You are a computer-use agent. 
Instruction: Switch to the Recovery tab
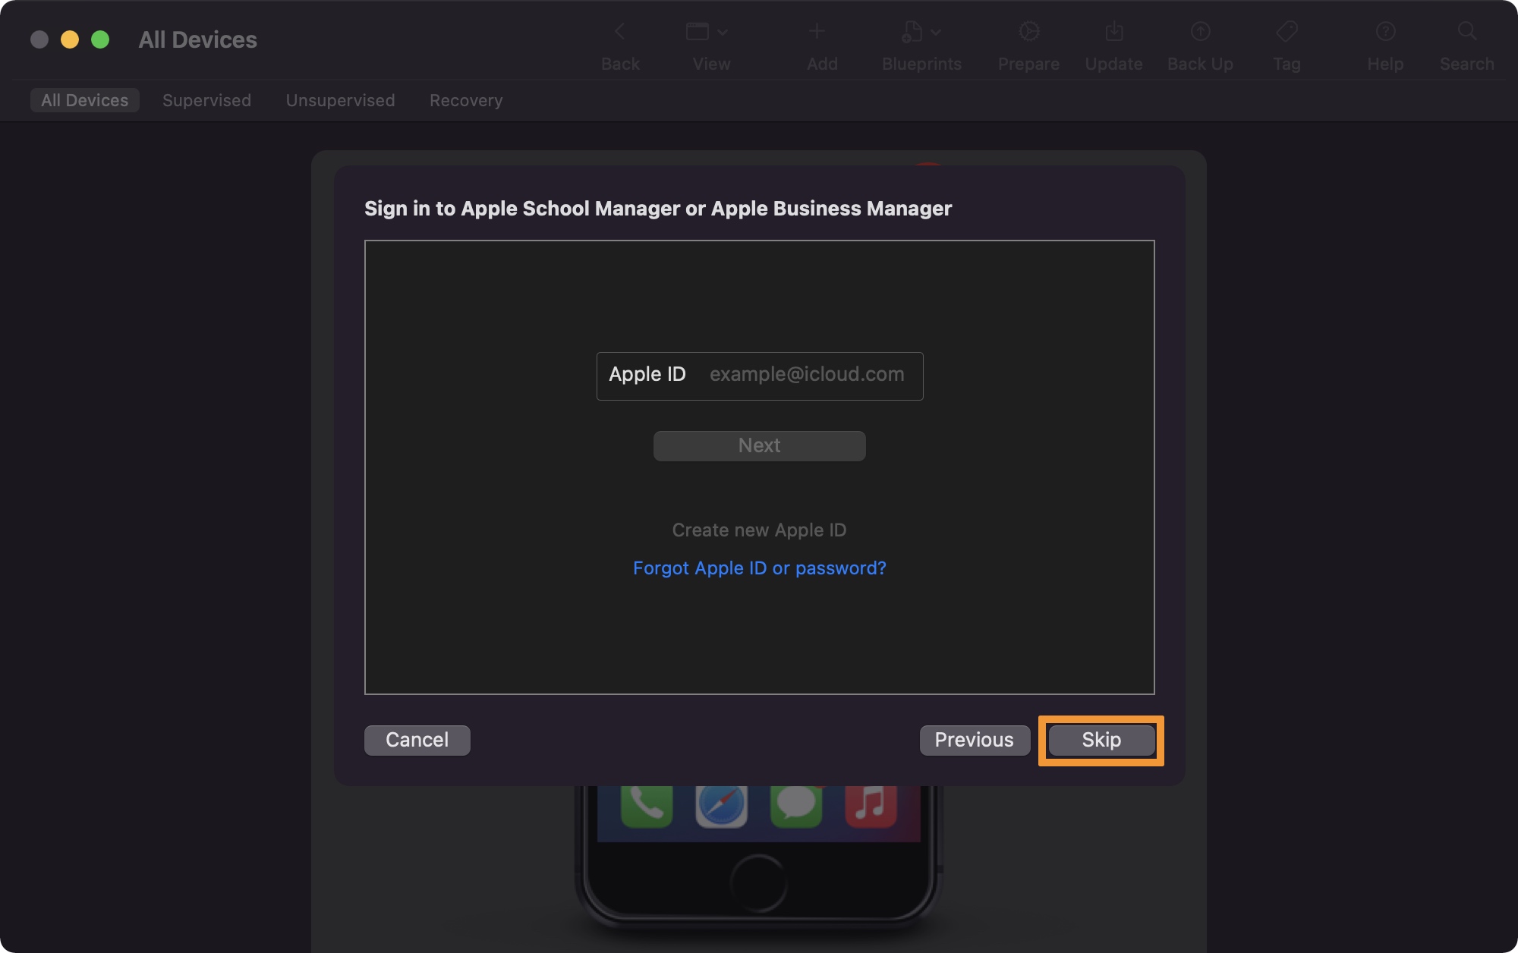click(x=466, y=100)
